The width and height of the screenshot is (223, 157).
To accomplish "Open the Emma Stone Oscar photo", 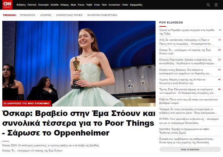I will click(79, 64).
